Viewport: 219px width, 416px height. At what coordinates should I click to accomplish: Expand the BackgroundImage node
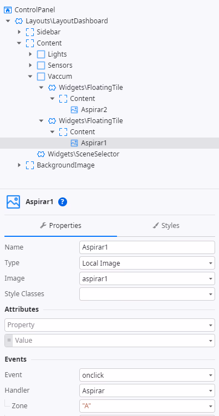pos(19,165)
